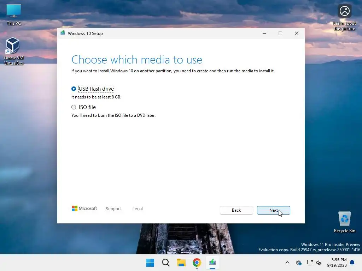
Task: Go Back to the previous setup page
Action: tap(236, 210)
